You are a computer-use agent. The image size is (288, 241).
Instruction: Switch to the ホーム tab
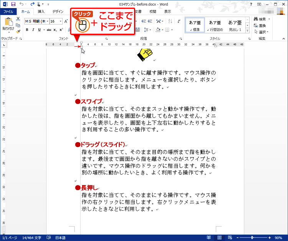tap(25, 11)
